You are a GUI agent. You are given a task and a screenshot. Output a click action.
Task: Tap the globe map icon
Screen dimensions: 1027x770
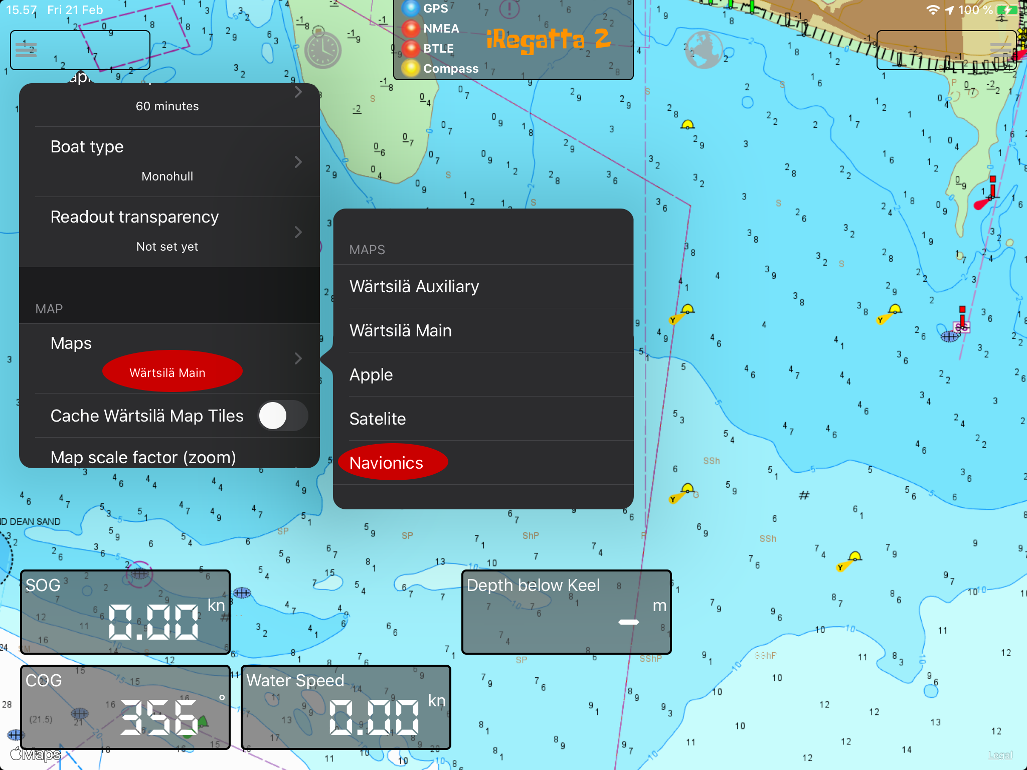click(704, 50)
